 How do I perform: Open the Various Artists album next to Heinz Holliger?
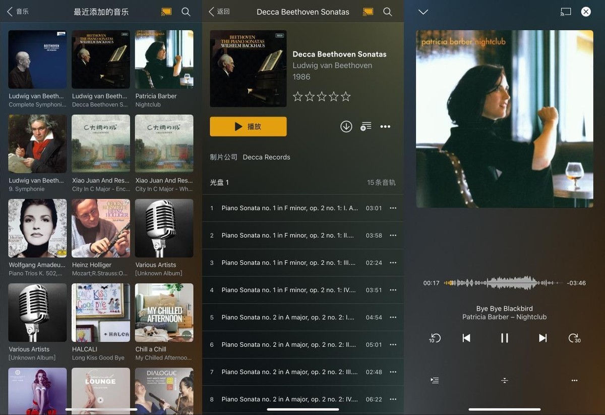pos(164,228)
